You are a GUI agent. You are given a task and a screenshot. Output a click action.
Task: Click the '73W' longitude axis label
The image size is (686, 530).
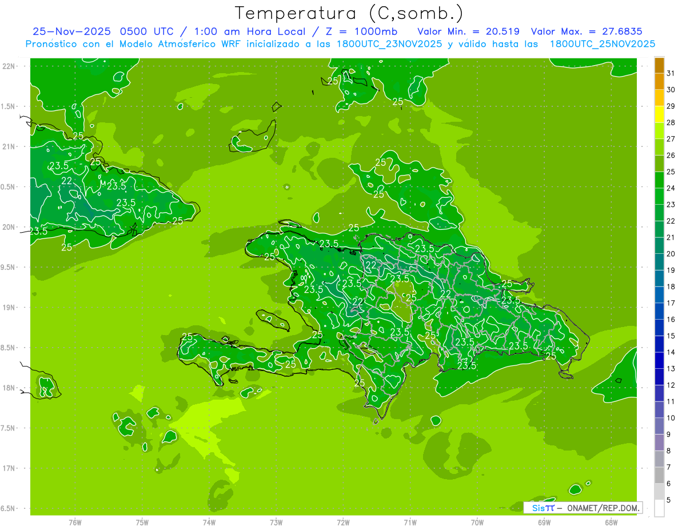pyautogui.click(x=276, y=523)
